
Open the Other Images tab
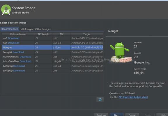[43, 29]
